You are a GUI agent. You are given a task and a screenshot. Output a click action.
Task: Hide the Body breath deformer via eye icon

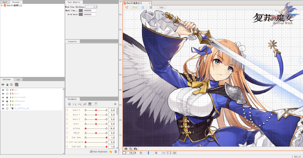[x=3, y=98]
